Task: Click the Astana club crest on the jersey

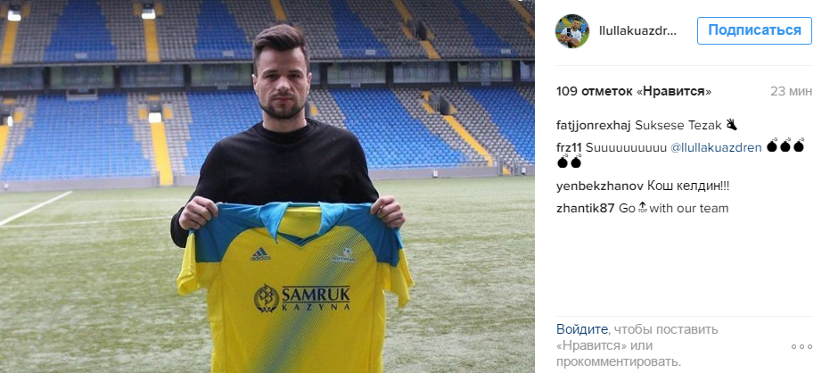Action: click(344, 253)
